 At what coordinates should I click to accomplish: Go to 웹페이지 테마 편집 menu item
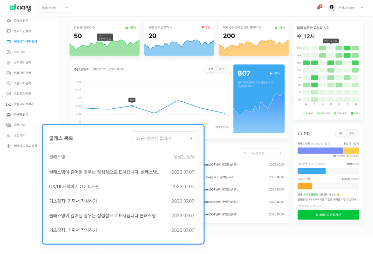25,42
